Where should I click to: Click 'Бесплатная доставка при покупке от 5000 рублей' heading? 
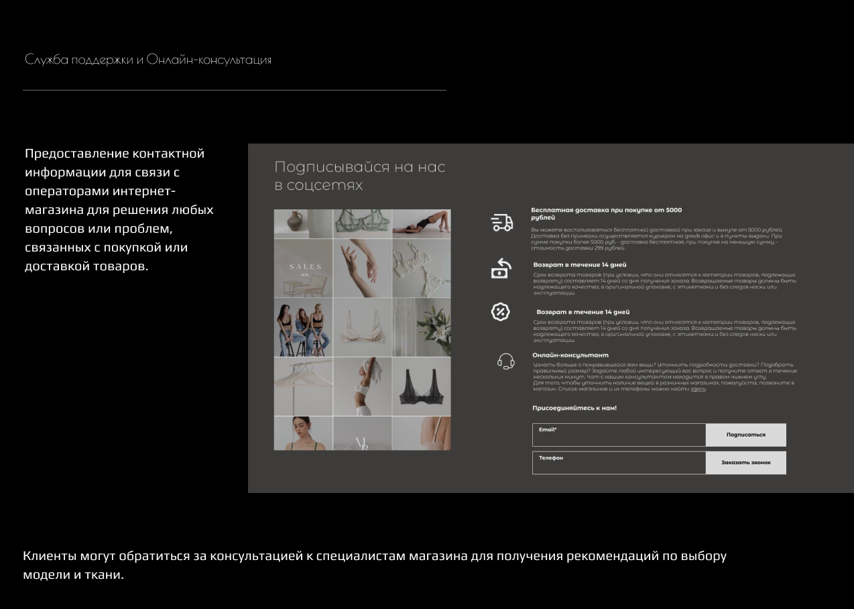(x=606, y=214)
